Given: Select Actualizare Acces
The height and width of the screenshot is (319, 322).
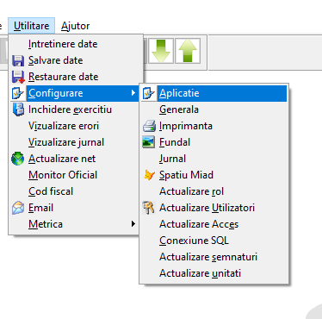Looking at the screenshot, I should (214, 224).
